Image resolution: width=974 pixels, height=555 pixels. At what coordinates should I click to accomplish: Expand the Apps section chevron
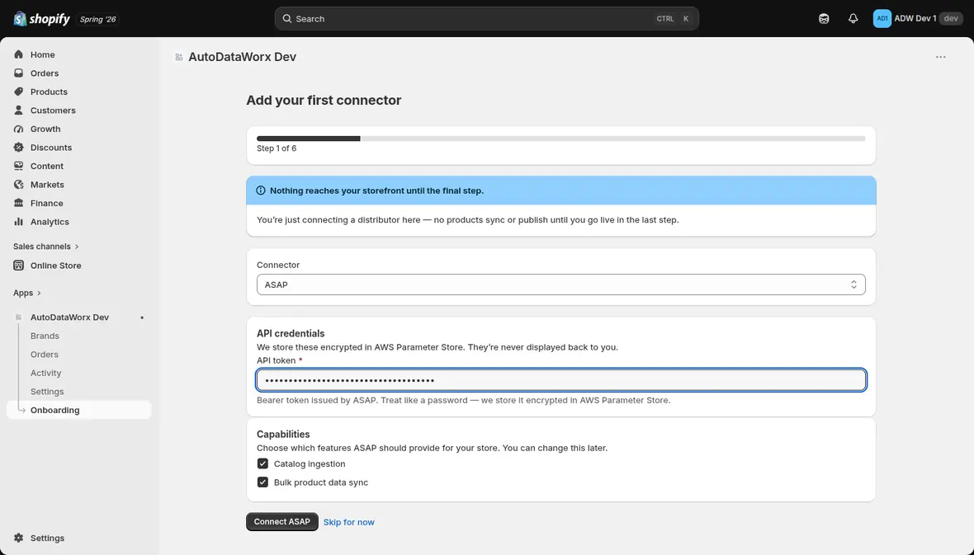pyautogui.click(x=39, y=293)
